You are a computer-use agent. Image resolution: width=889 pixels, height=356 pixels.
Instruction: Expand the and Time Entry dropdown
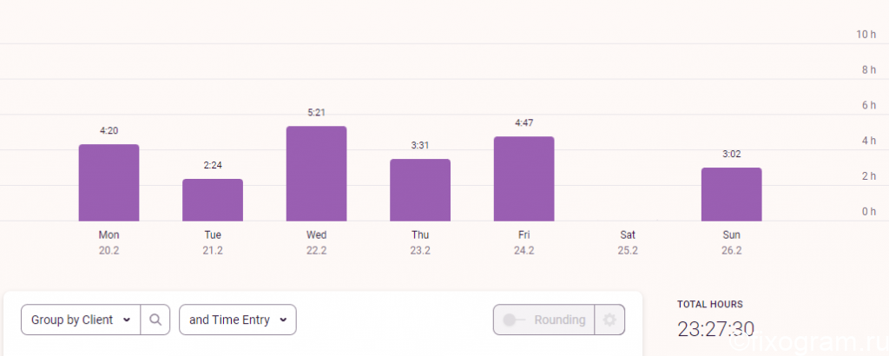(238, 320)
